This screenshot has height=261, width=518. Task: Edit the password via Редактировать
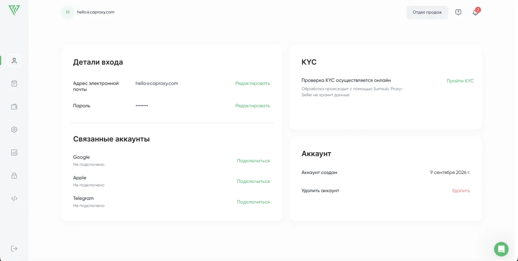(x=253, y=106)
